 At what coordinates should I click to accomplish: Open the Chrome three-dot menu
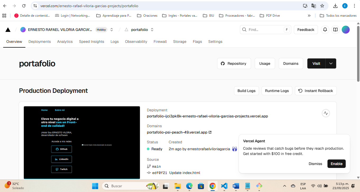click(354, 6)
